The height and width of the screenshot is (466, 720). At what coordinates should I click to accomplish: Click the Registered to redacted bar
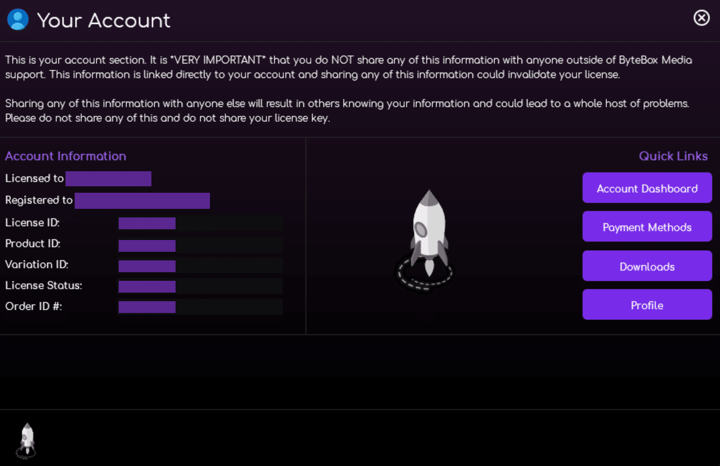tap(142, 200)
